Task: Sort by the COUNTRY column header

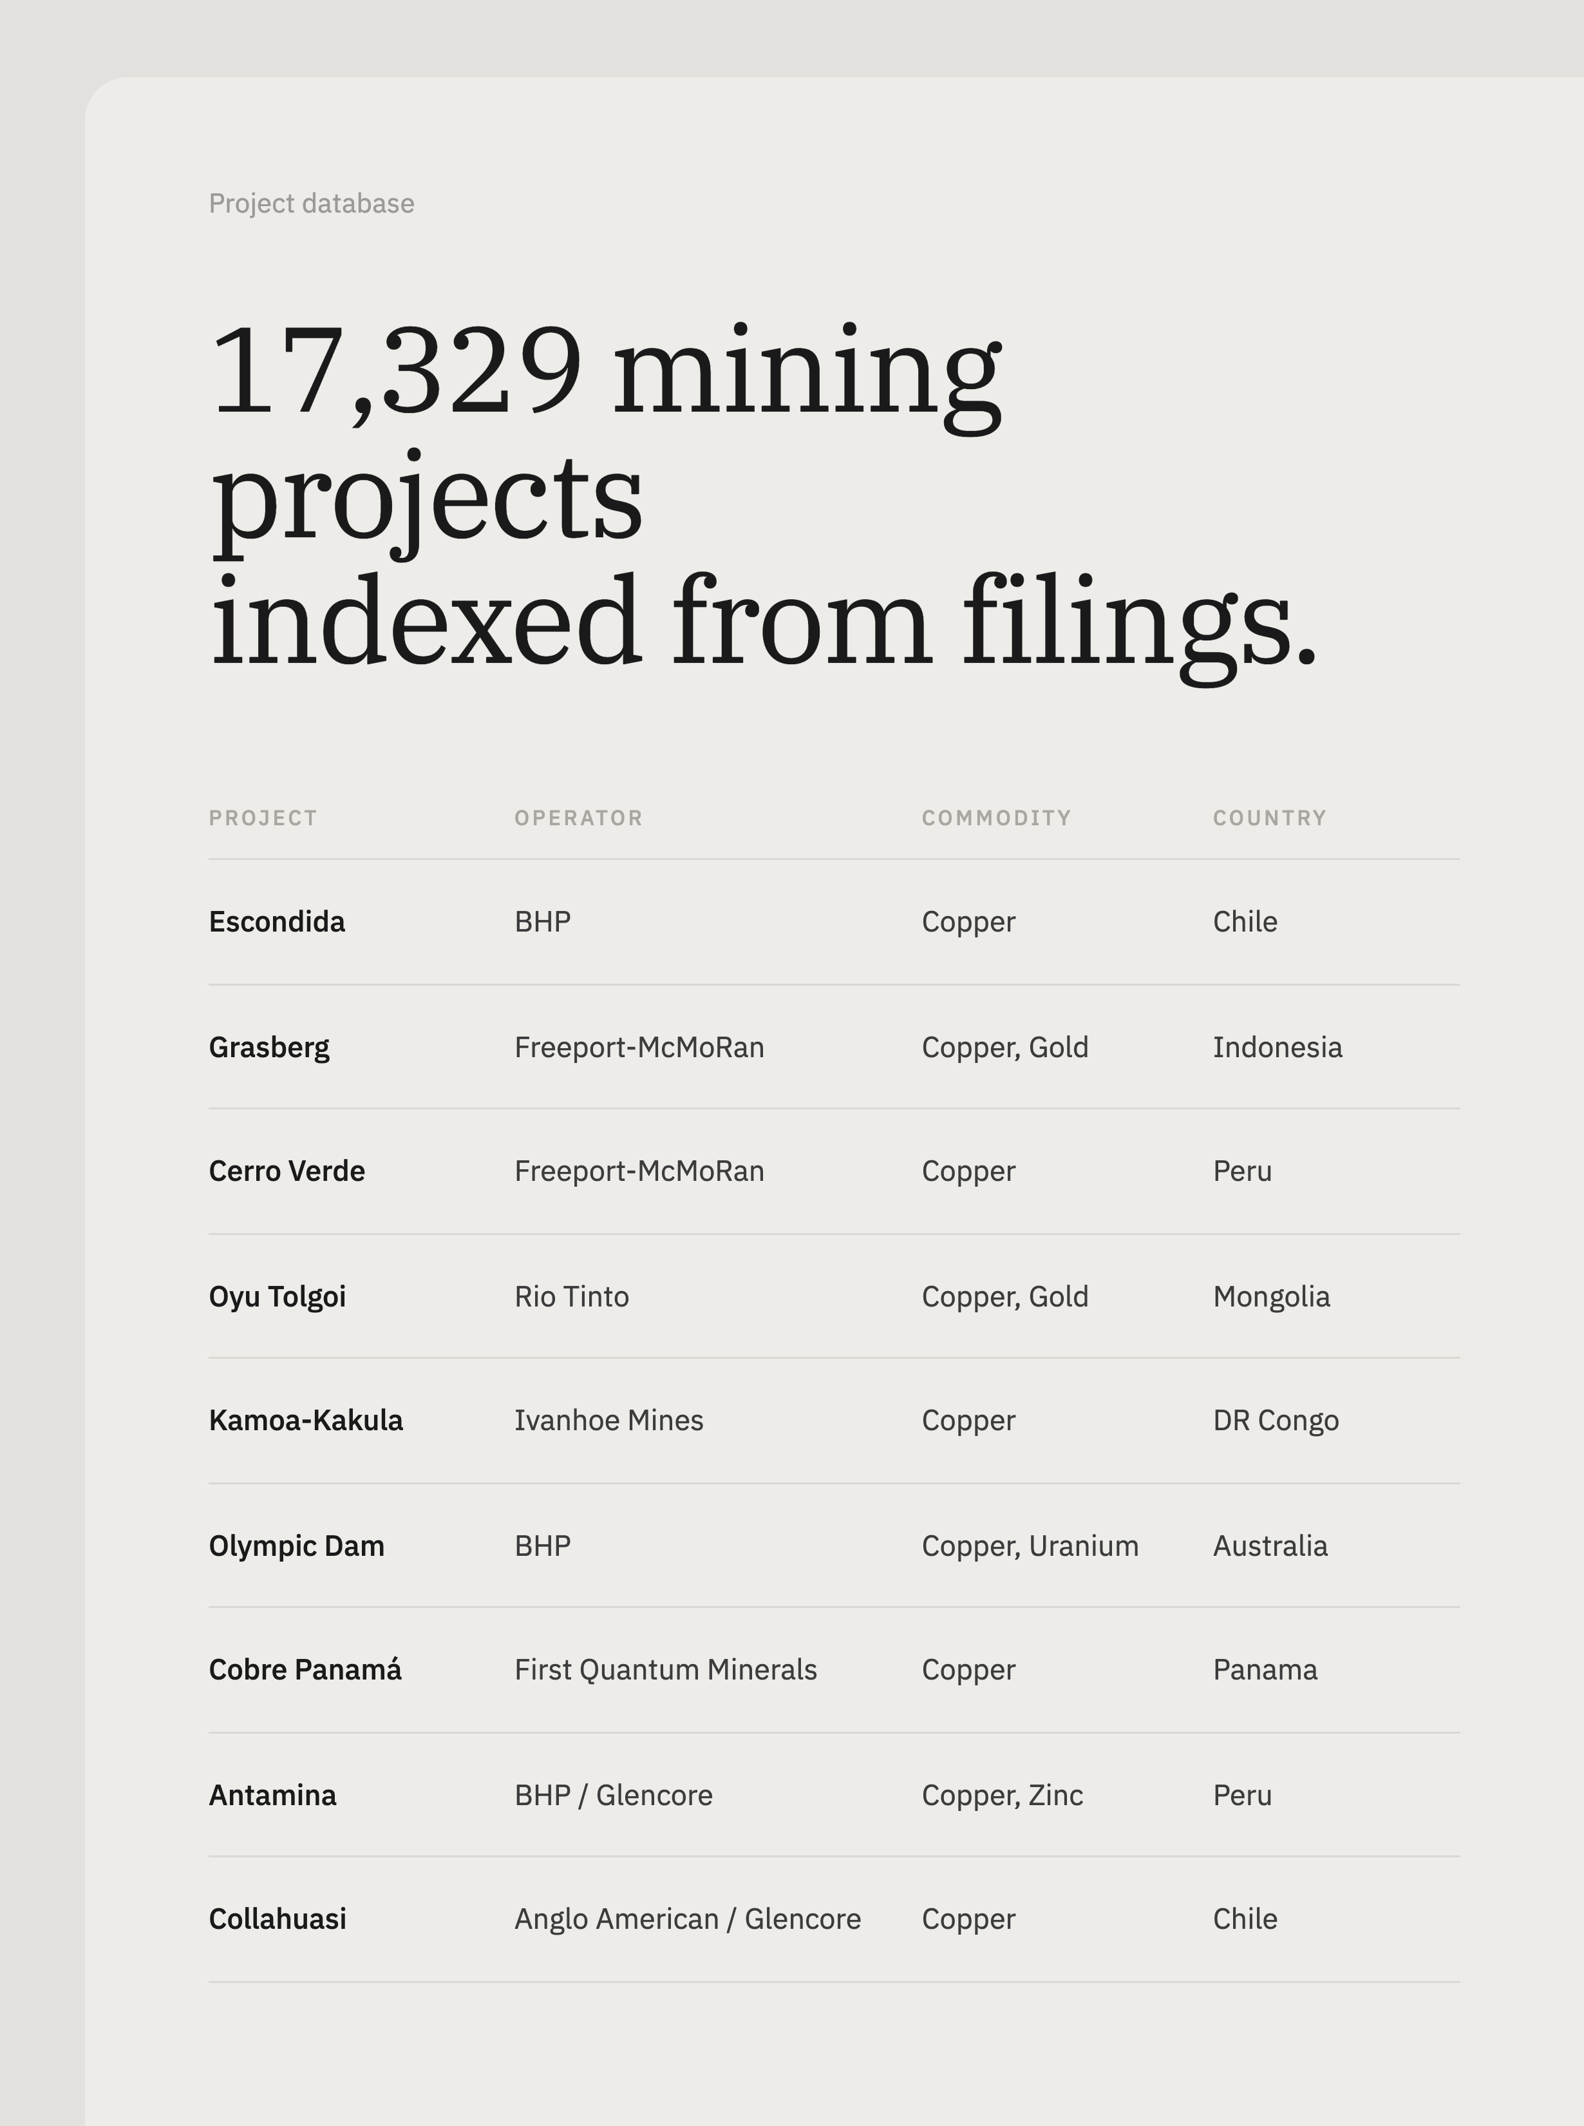Action: tap(1270, 818)
